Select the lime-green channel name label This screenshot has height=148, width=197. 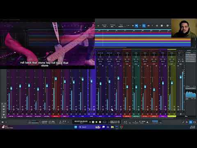point(172,116)
